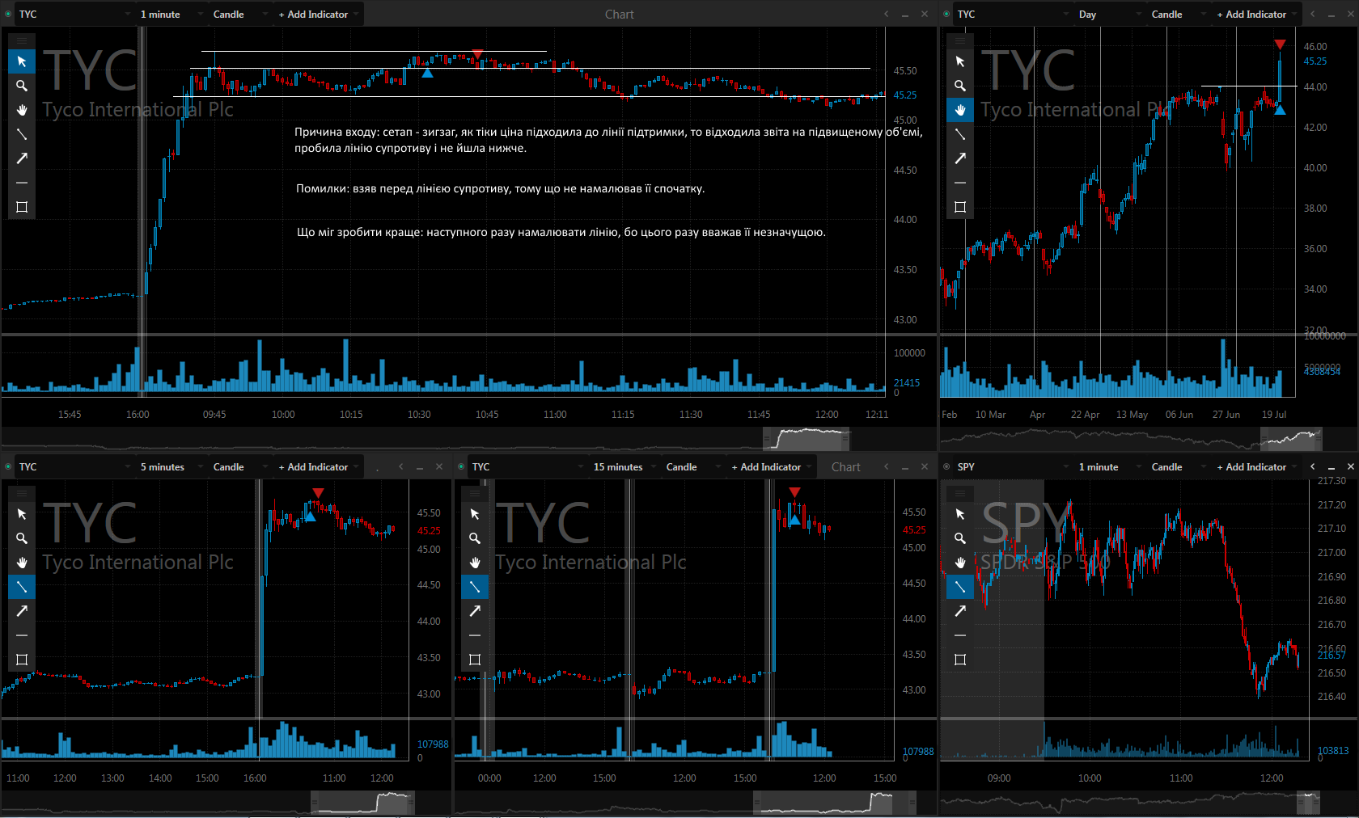Select the pointer tool in the TYC Day chart
This screenshot has height=818, width=1359.
(x=960, y=61)
